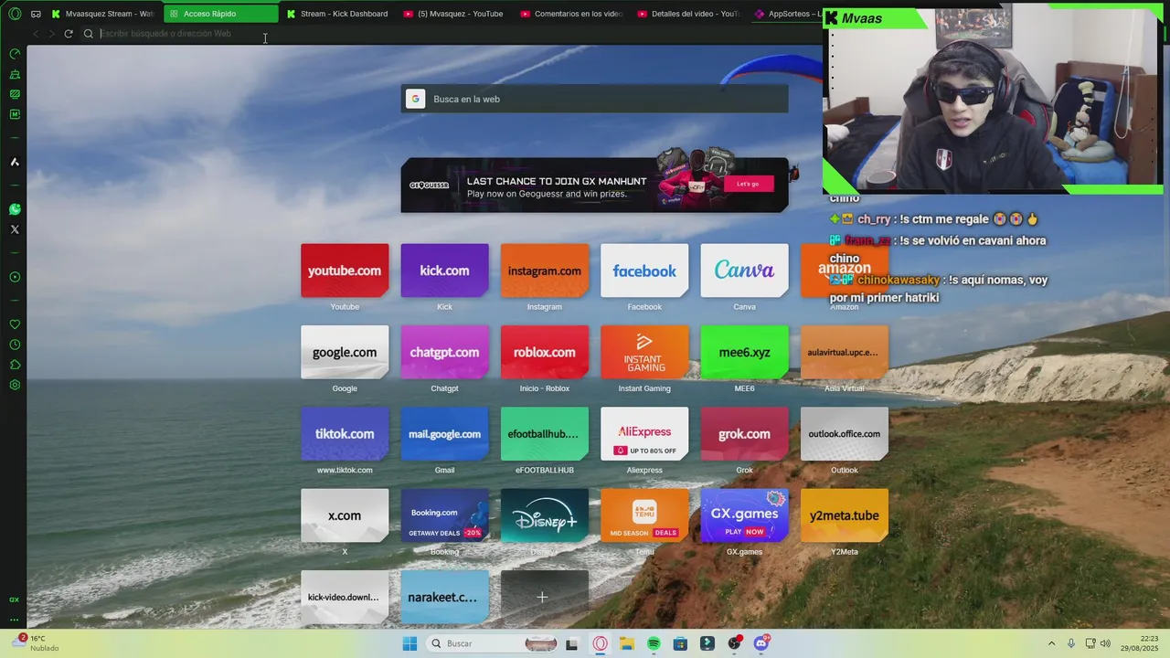Open the sidebar player icon

pyautogui.click(x=15, y=277)
